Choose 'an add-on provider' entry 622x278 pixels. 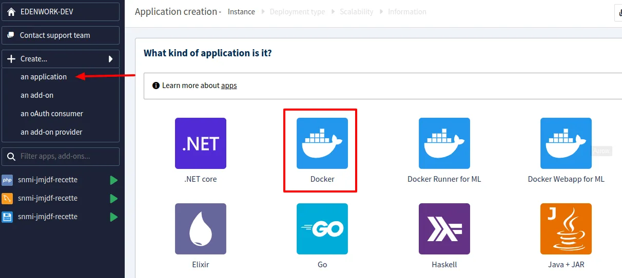51,132
